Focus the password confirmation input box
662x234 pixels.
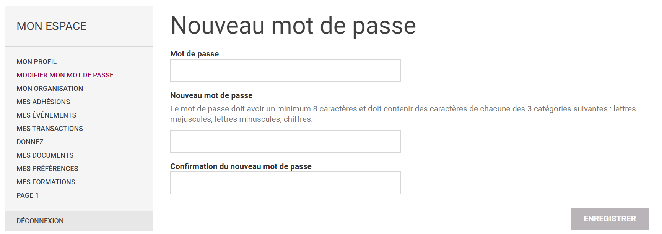pyautogui.click(x=285, y=183)
